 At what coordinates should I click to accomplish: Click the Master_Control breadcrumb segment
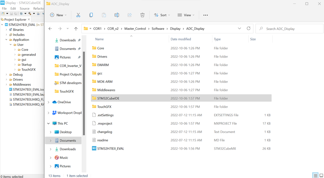click(135, 29)
